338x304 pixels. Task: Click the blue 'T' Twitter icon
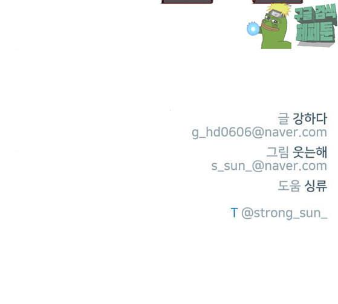click(x=234, y=213)
